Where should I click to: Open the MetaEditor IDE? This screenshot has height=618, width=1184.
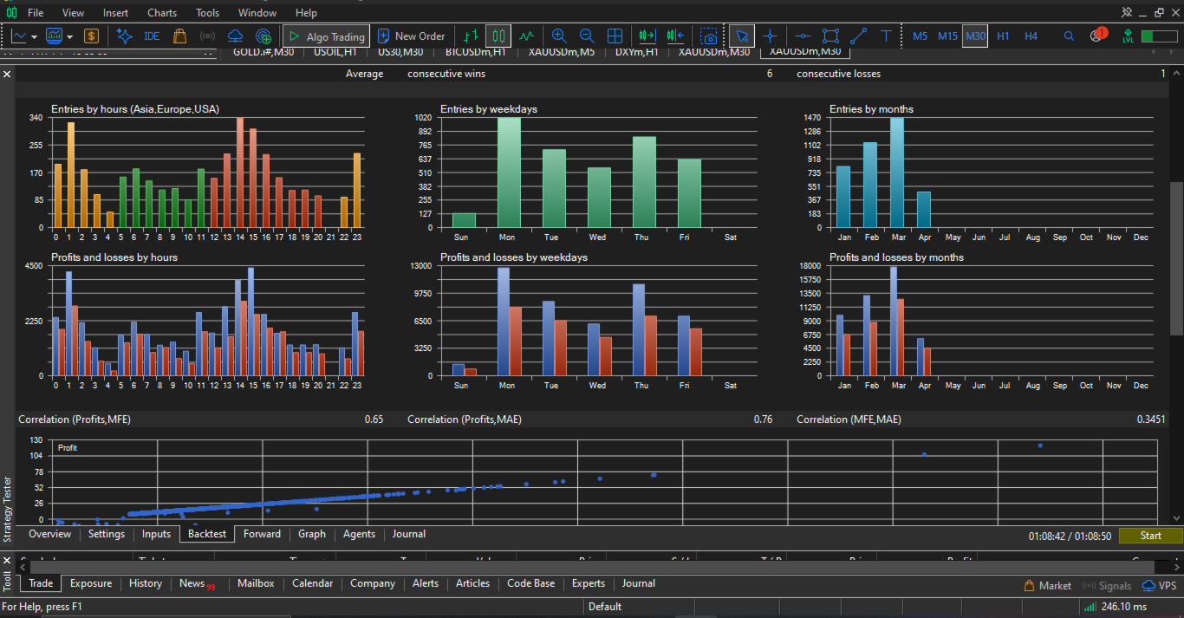tap(152, 36)
